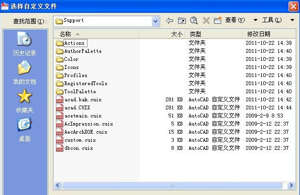
Task: Click the Delete (X) toolbar icon
Action: (x=206, y=20)
